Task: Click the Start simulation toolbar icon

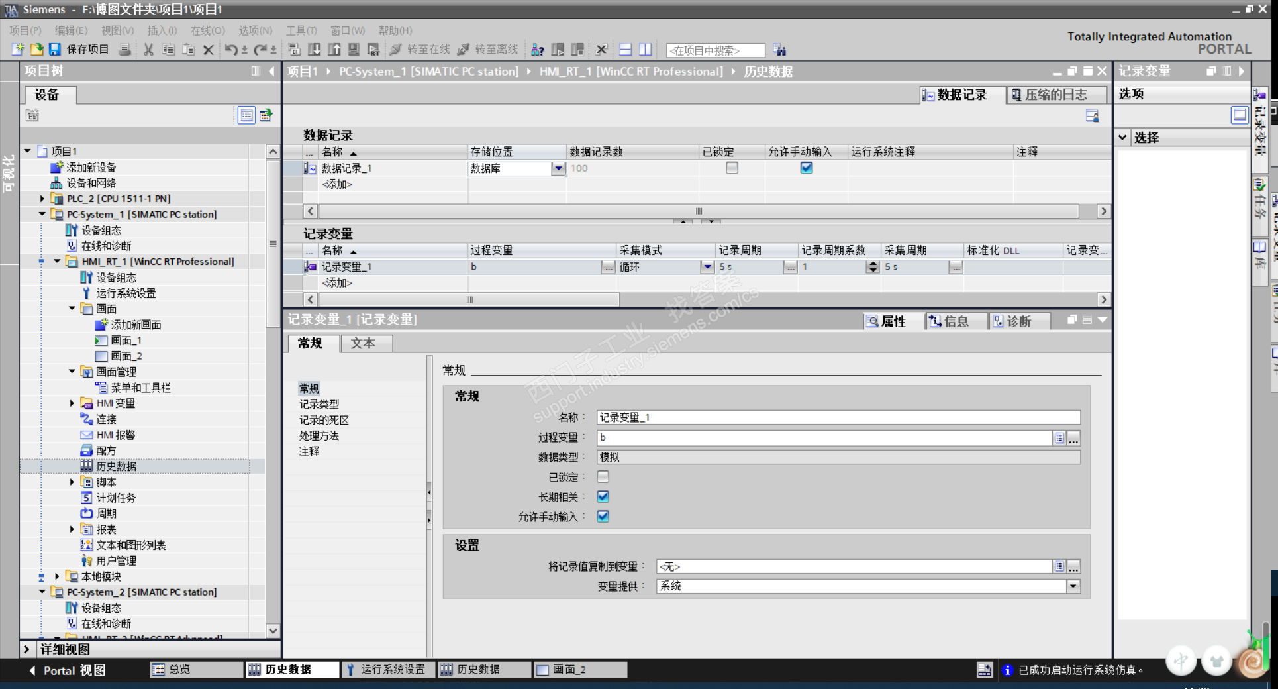Action: 354,50
